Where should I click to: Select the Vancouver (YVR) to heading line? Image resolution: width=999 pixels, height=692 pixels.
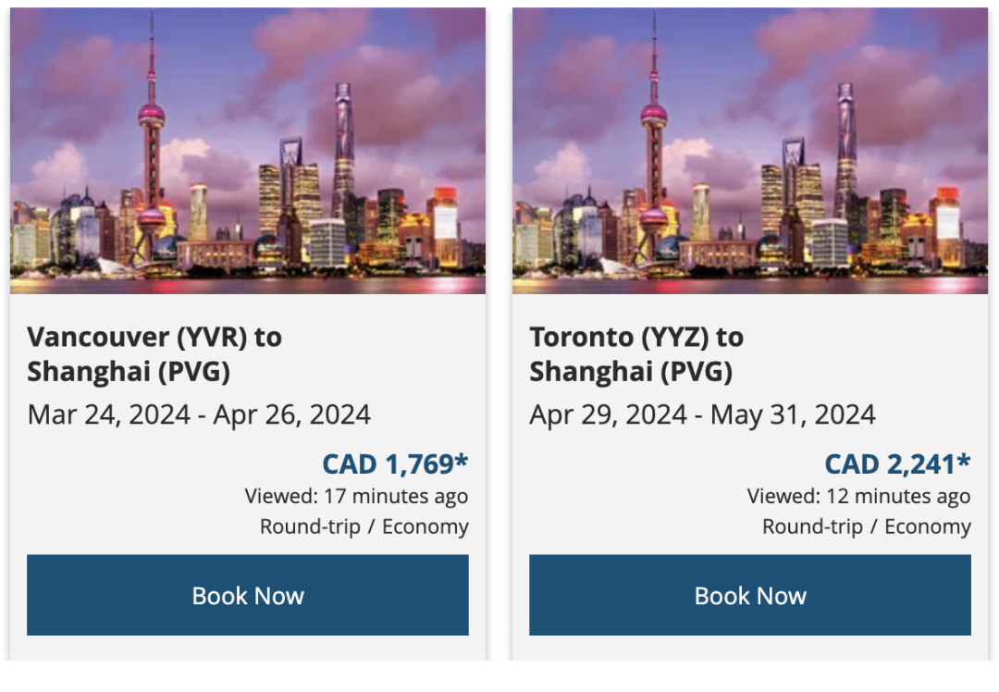click(x=154, y=337)
